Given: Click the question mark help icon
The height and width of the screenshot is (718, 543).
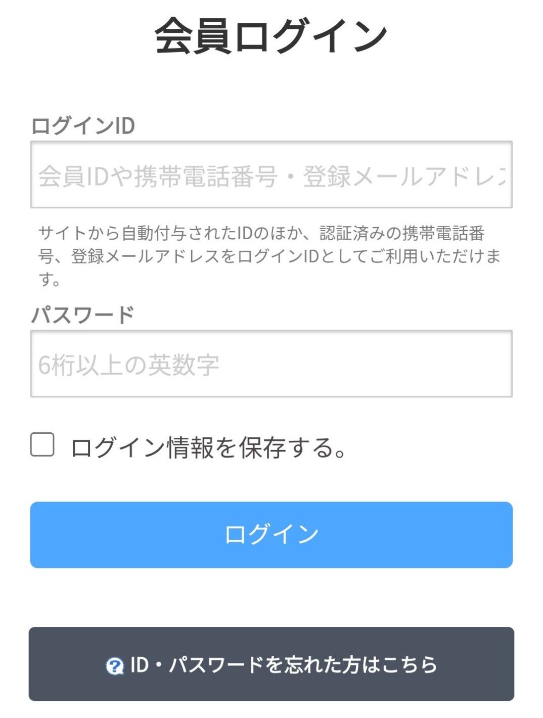Looking at the screenshot, I should (115, 666).
